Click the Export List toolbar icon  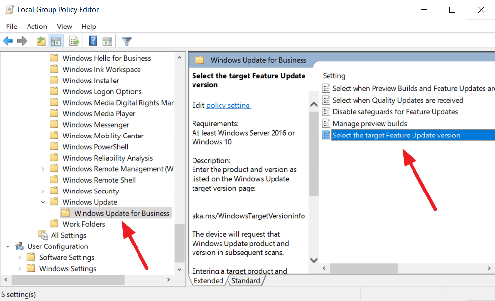coord(74,41)
